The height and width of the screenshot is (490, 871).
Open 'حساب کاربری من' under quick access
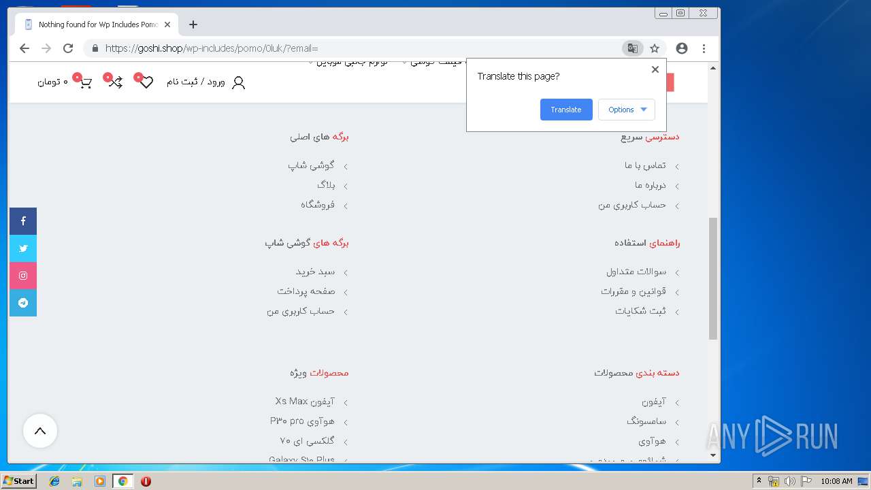coord(632,205)
